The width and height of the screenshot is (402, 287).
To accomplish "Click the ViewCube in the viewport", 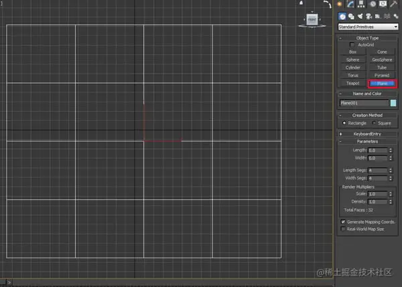I will click(x=312, y=20).
